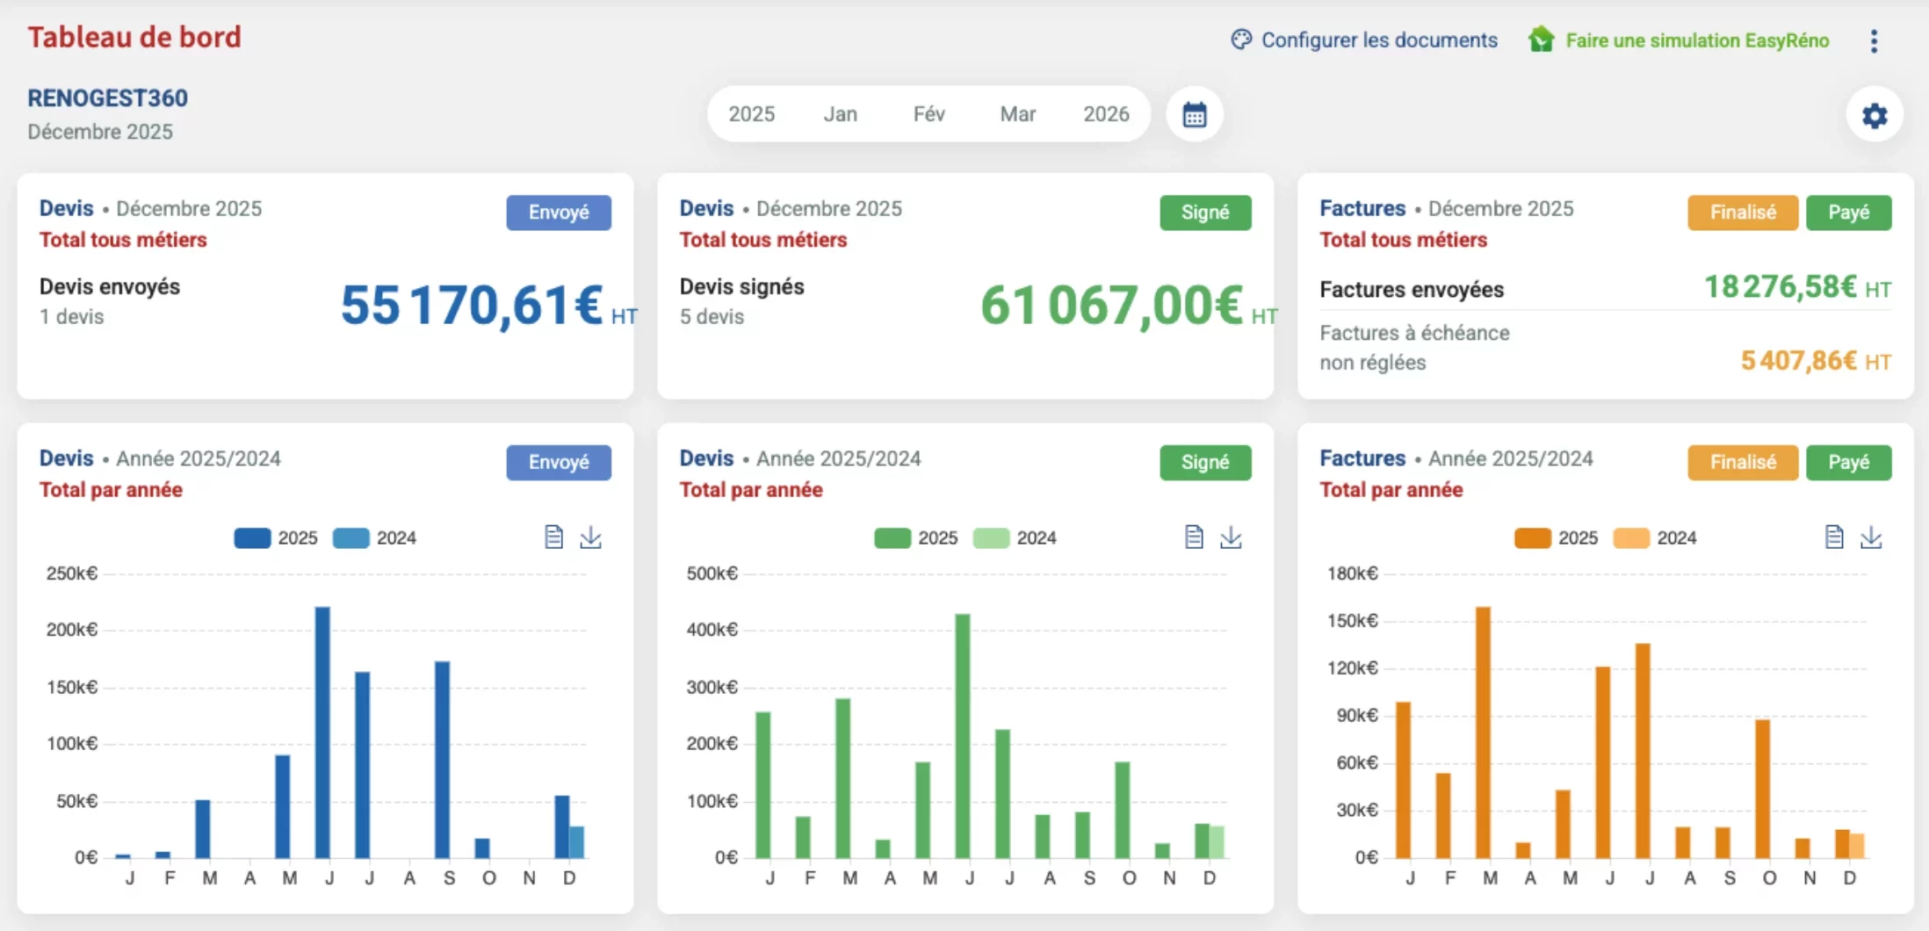Click the June bar in signed Devis chart
1929x931 pixels.
coord(963,736)
